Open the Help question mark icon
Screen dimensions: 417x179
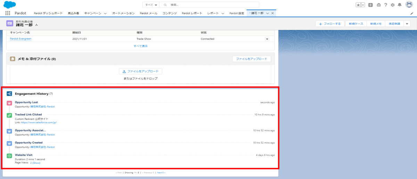click(386, 5)
